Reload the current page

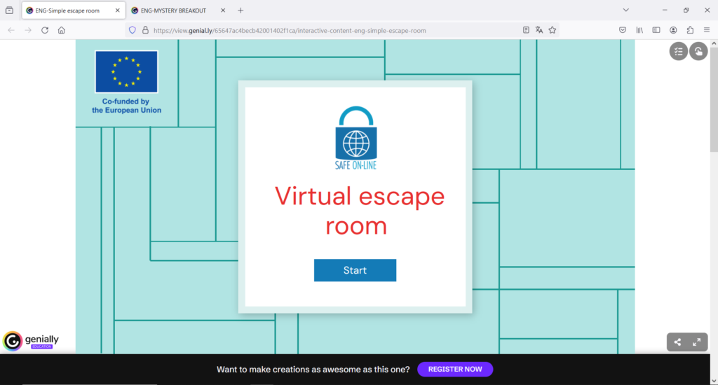(x=45, y=30)
